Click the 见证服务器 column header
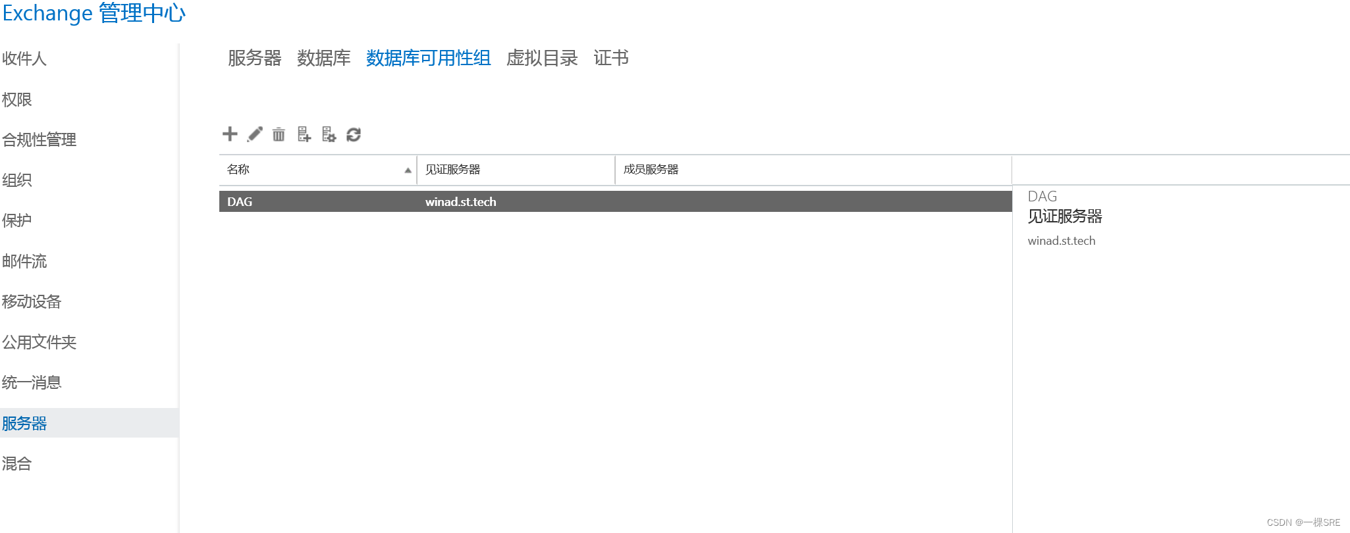 pyautogui.click(x=516, y=170)
